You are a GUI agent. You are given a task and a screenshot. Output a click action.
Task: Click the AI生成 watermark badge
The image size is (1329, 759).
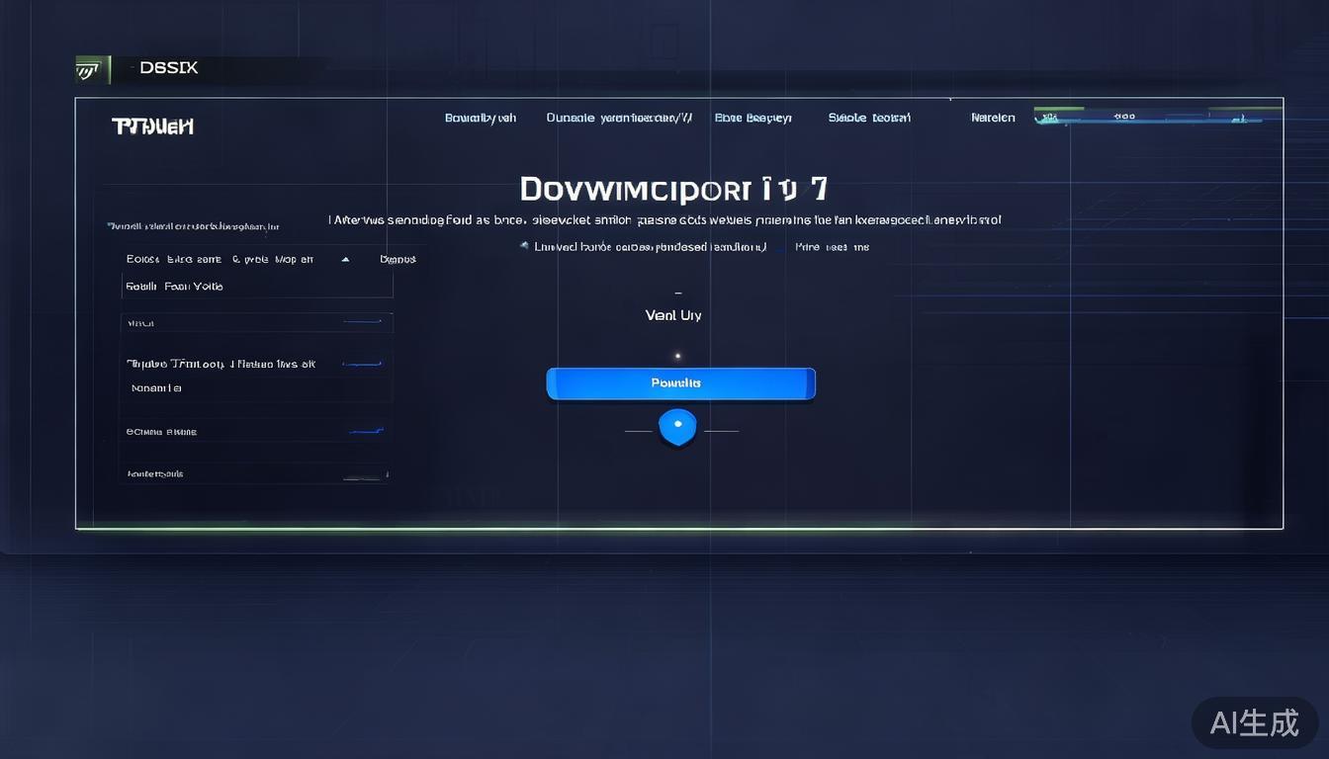pyautogui.click(x=1254, y=722)
